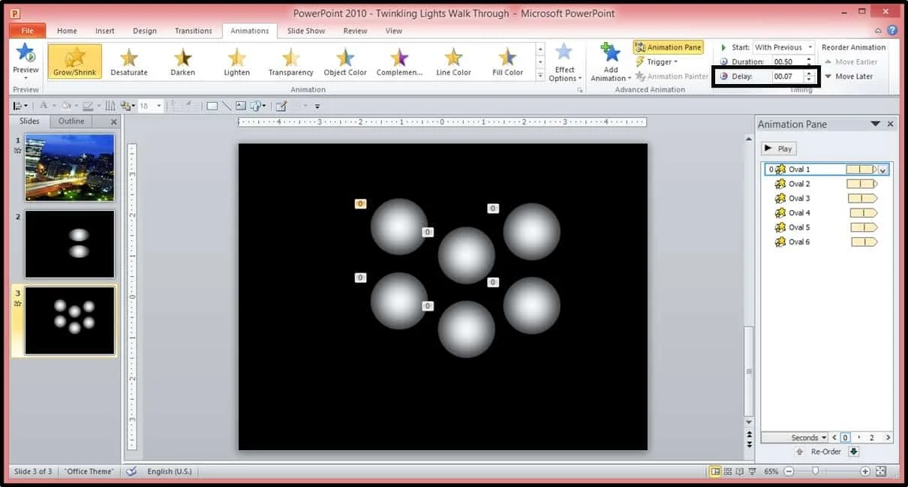Apply the Darken animation effect
The width and height of the screenshot is (908, 487).
(x=182, y=62)
